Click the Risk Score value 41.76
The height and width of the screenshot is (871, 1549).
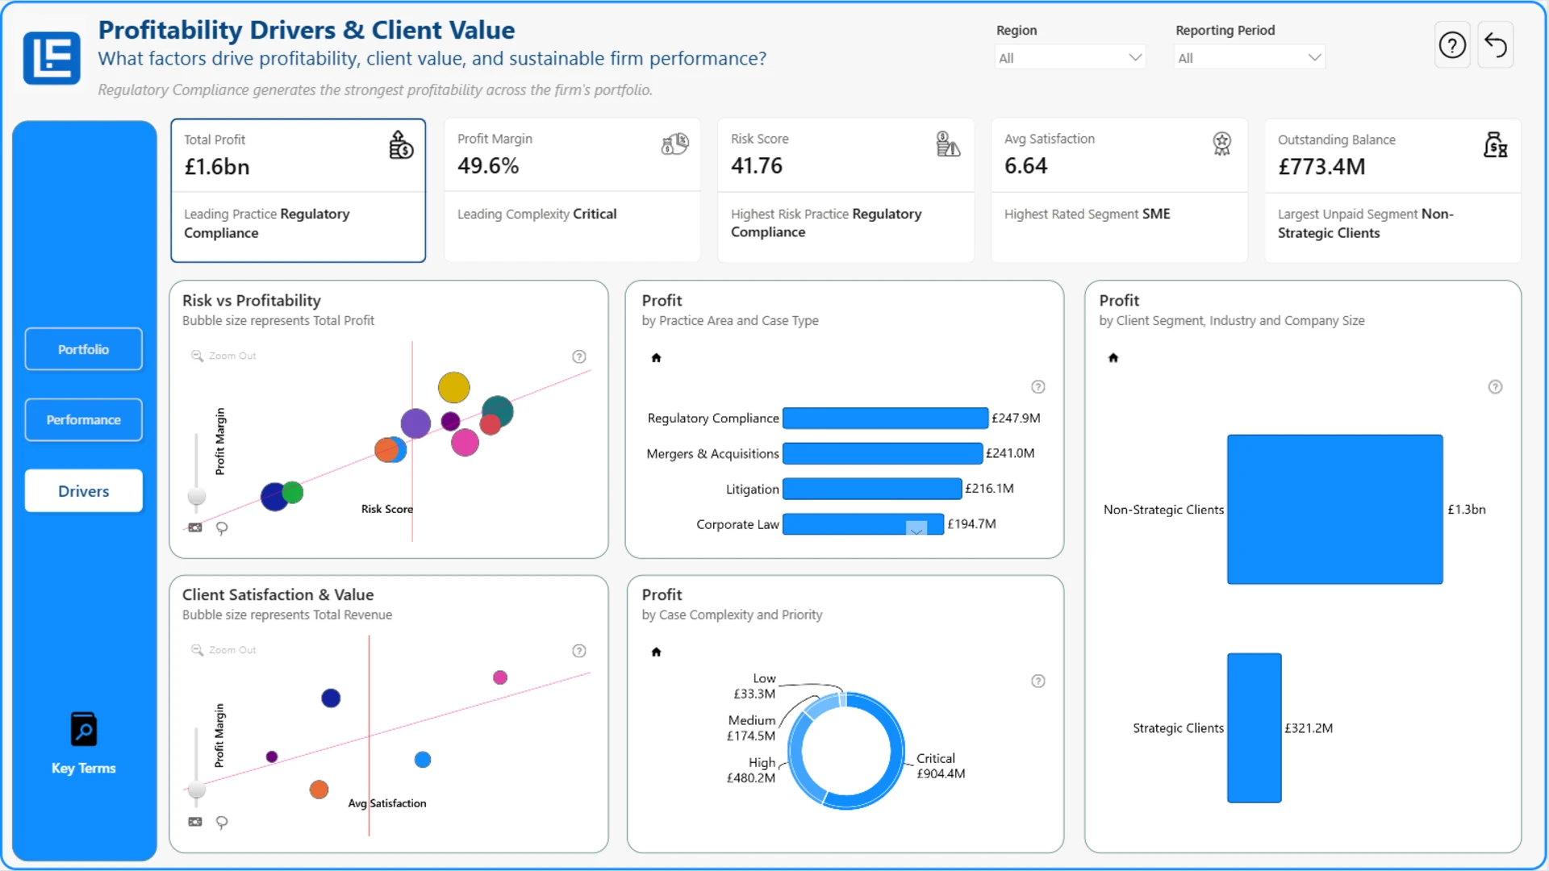[757, 166]
